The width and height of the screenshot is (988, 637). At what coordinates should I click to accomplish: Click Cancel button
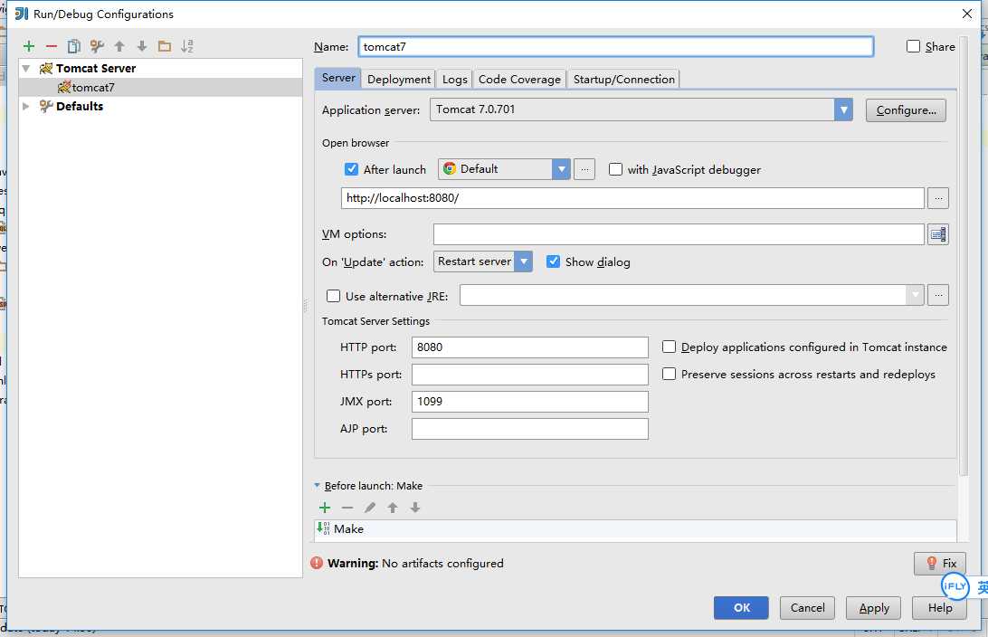(807, 607)
